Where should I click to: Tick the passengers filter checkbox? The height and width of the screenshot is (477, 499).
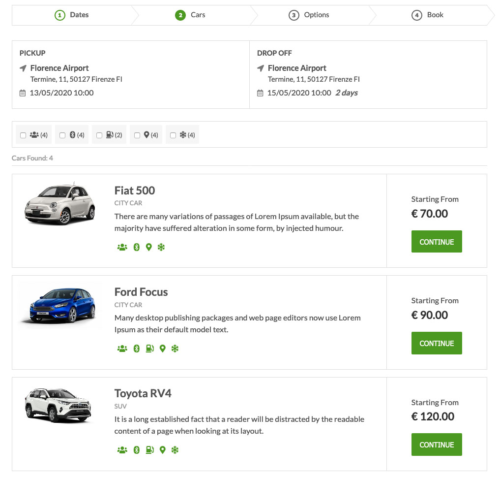click(23, 135)
